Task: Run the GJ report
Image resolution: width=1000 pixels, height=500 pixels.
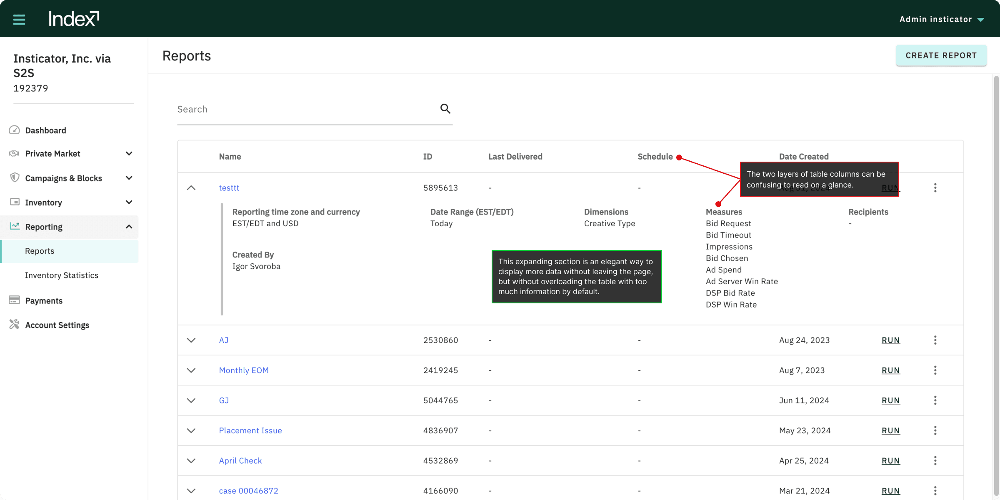Action: [891, 400]
